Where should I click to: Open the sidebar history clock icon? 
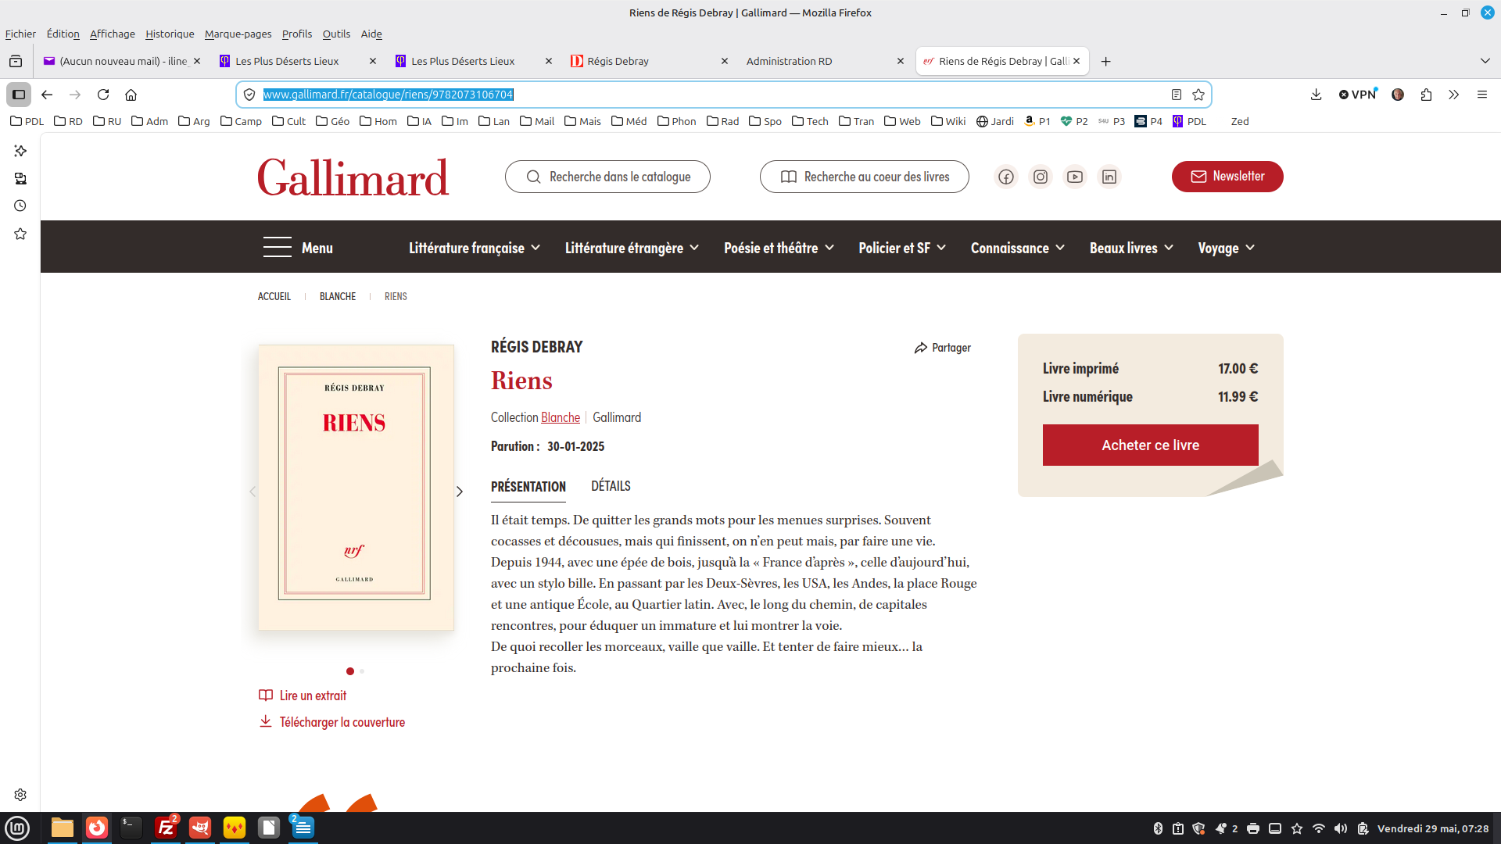[20, 206]
